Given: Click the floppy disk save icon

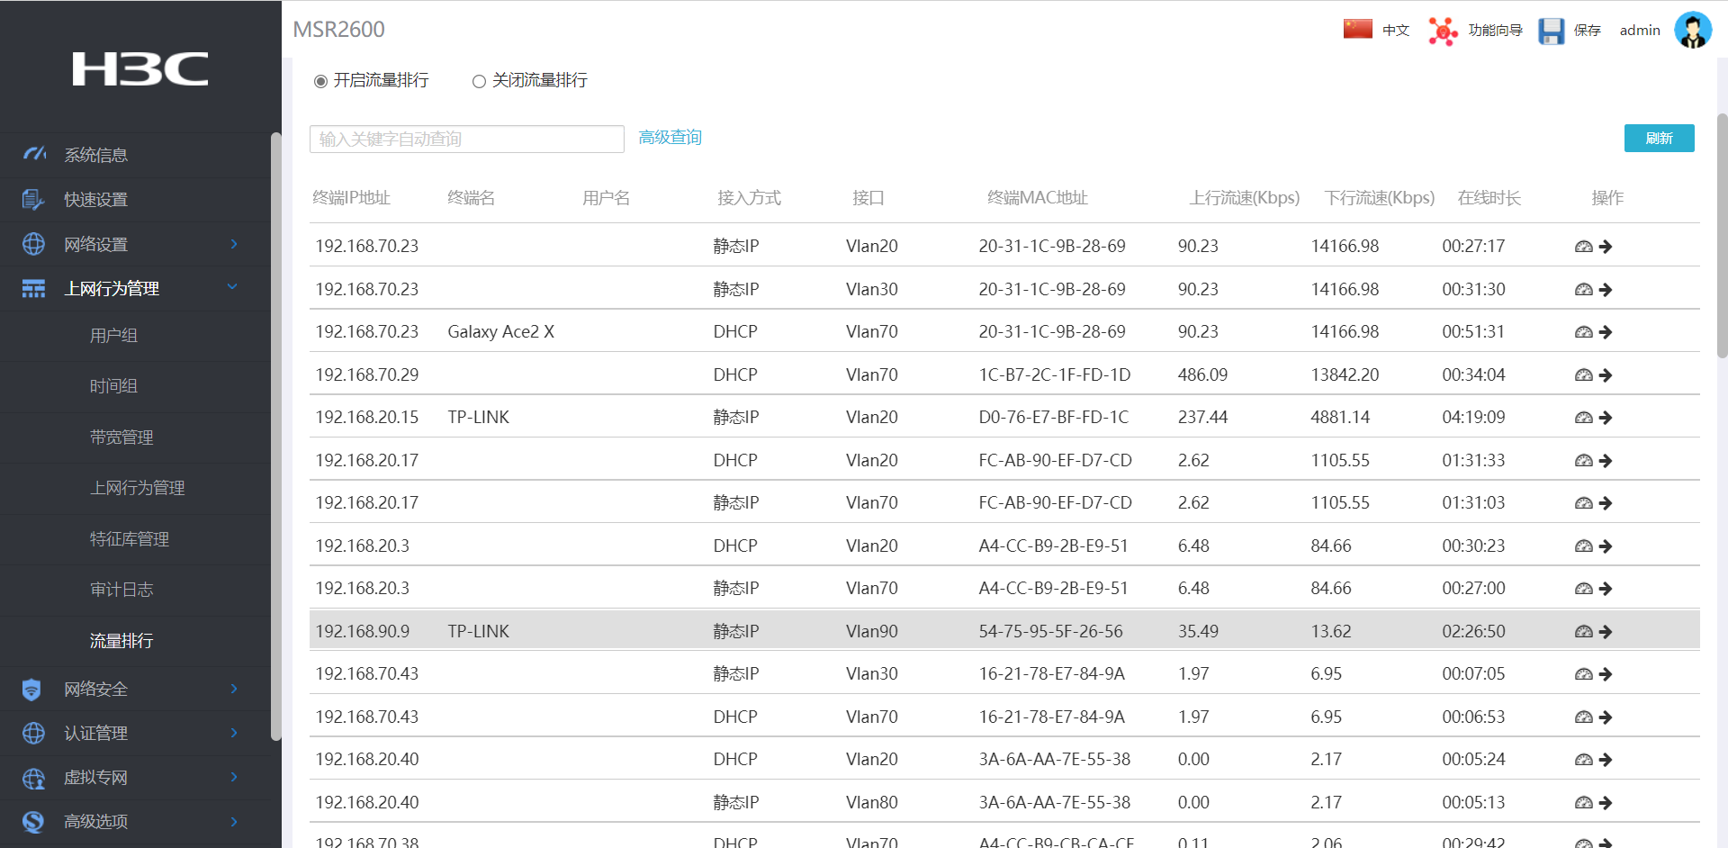Looking at the screenshot, I should click(x=1552, y=31).
